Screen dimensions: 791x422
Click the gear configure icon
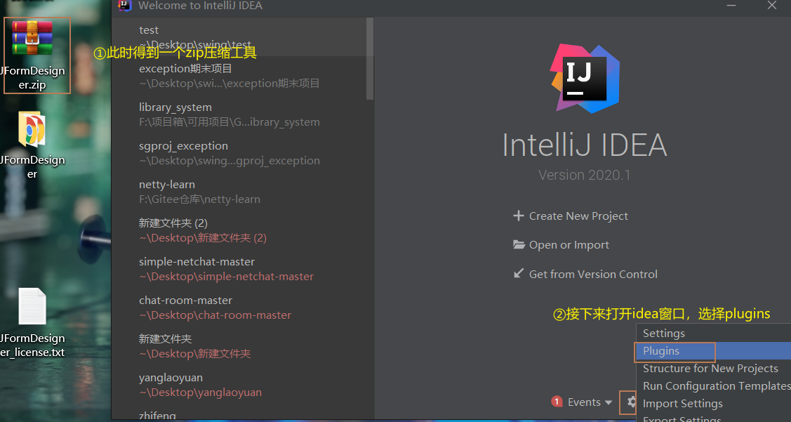[631, 402]
